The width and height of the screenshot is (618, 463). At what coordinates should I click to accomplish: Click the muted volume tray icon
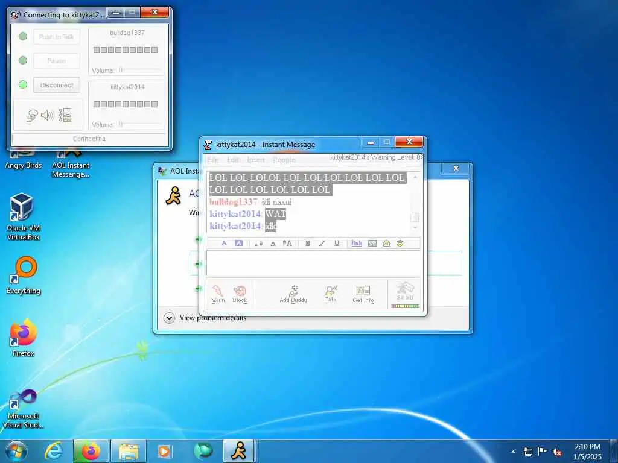[557, 452]
